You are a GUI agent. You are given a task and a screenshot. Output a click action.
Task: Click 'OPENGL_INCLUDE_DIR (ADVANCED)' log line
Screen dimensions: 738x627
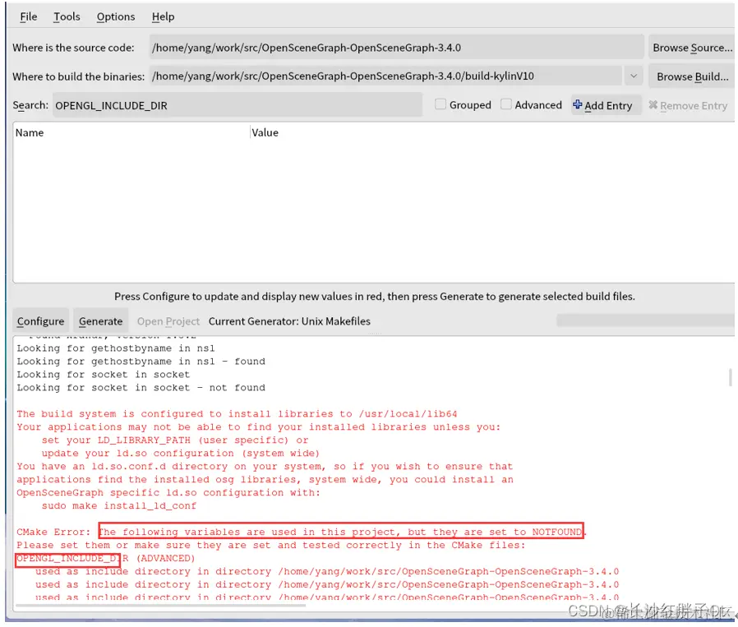[x=105, y=558]
